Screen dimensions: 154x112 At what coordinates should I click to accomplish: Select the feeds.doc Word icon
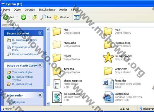coord(108,84)
